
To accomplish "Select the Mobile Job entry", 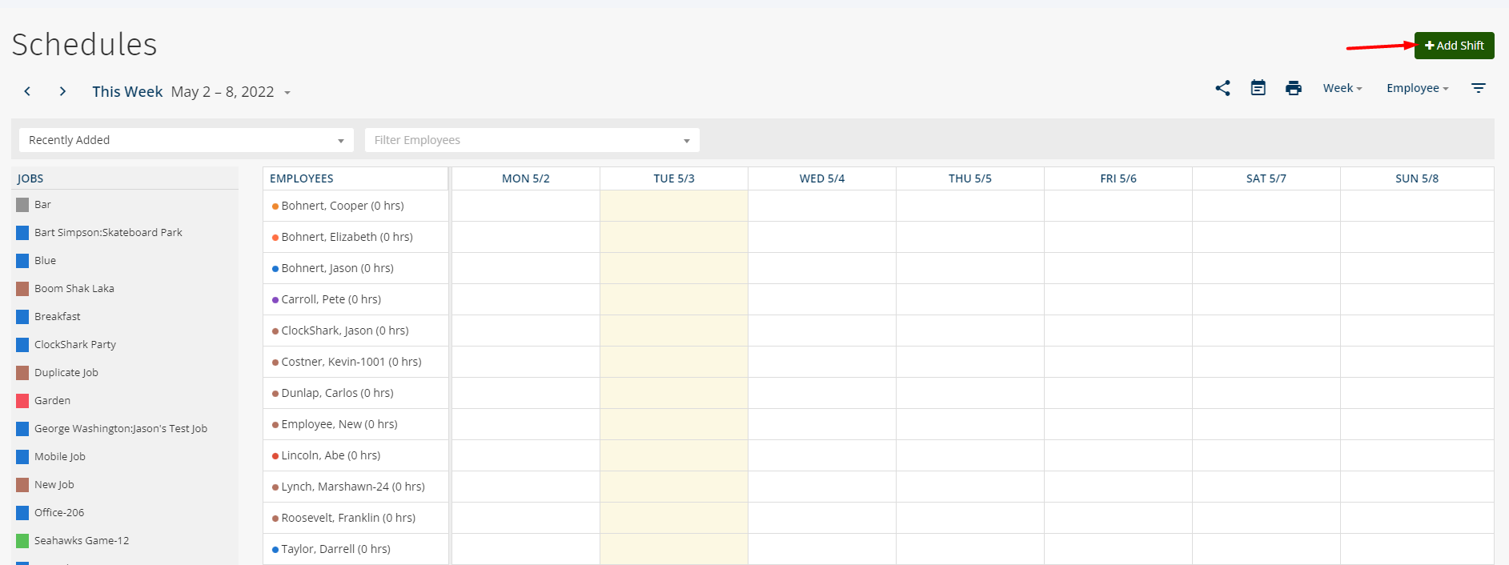I will (x=60, y=457).
